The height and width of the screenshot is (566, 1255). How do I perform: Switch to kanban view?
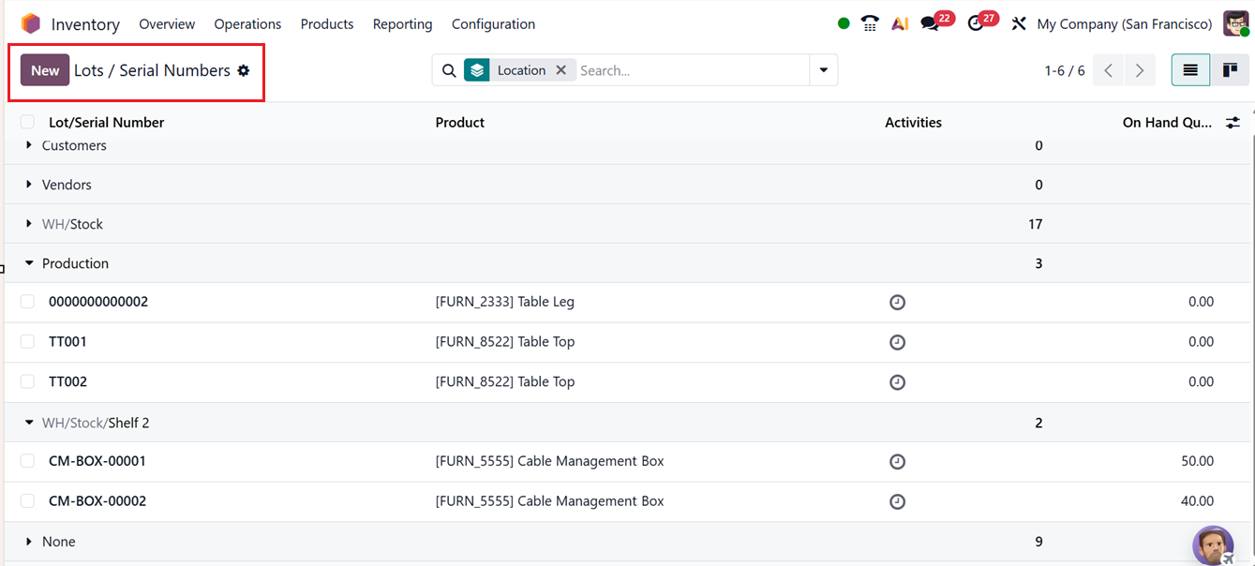[1231, 69]
